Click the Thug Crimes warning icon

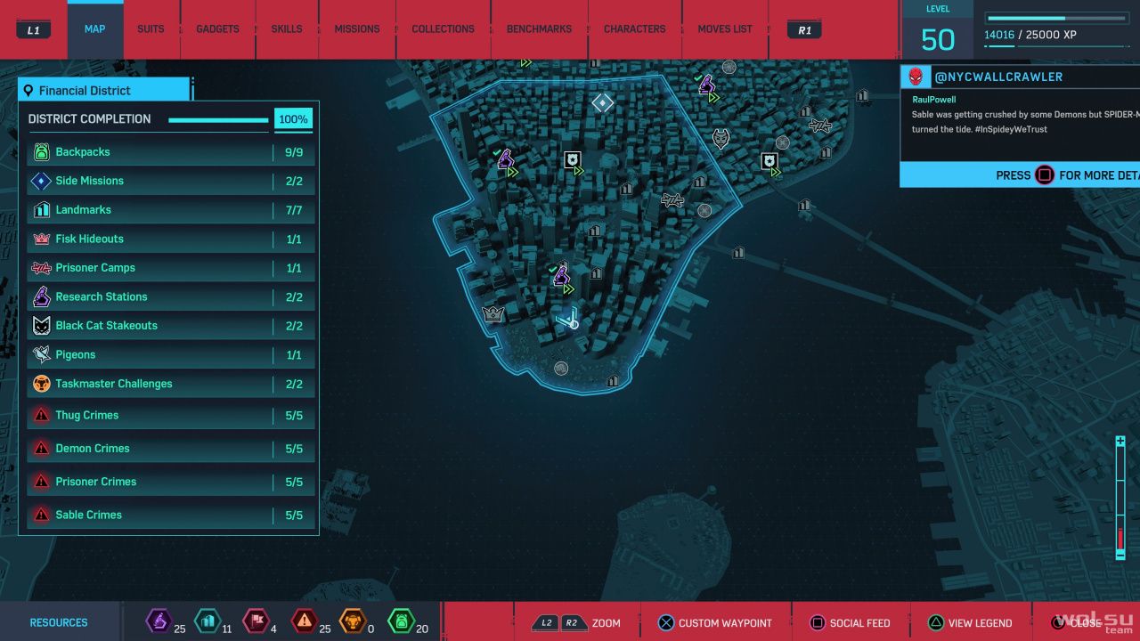41,415
